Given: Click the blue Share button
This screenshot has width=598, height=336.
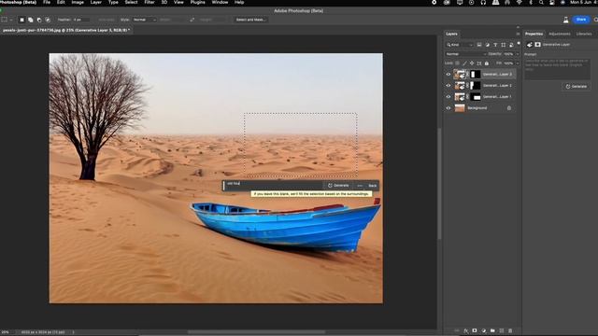Looking at the screenshot, I should [581, 20].
